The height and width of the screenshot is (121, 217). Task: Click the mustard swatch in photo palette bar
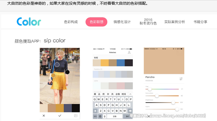tap(60, 108)
